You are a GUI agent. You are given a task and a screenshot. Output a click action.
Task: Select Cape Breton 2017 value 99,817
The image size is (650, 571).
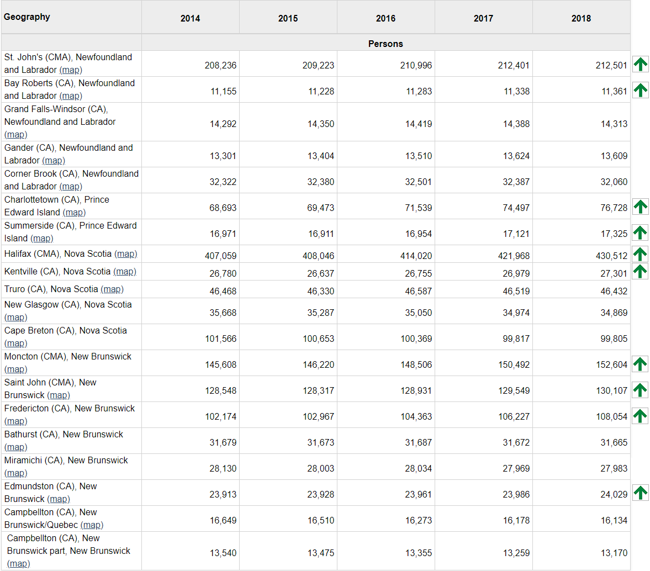[516, 339]
